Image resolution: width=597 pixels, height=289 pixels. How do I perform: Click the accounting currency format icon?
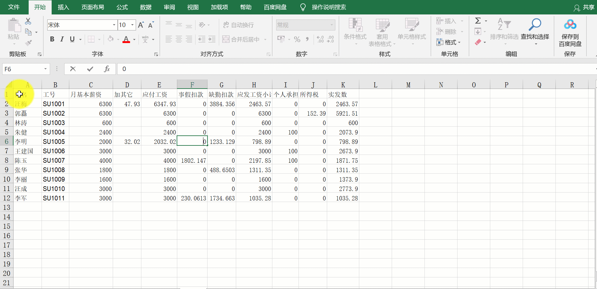click(x=281, y=39)
